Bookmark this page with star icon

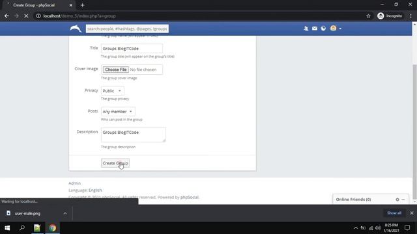click(x=368, y=16)
